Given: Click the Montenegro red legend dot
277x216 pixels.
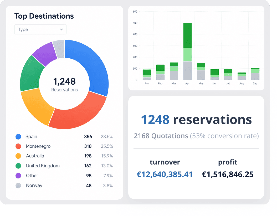Looking at the screenshot, I should [18, 146].
